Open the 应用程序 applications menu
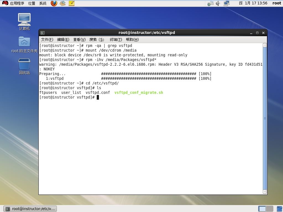 [17, 3]
